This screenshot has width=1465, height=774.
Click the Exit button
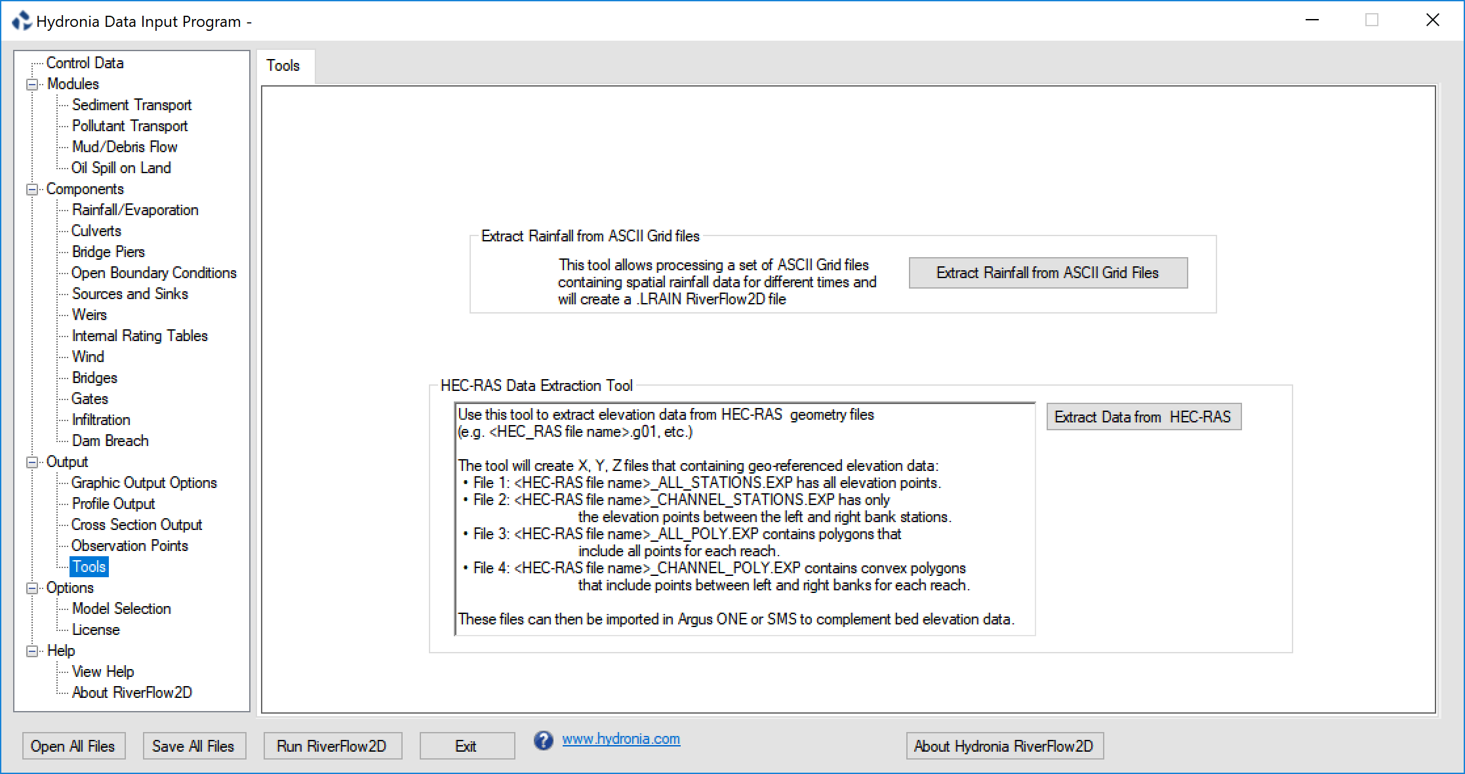[x=467, y=746]
